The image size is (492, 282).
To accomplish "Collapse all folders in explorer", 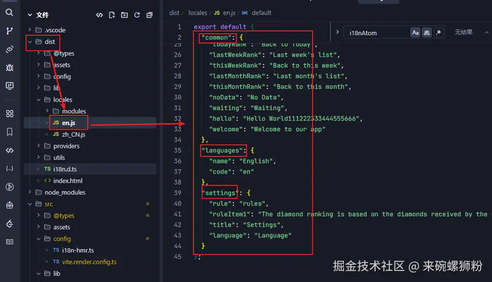I will coord(150,15).
